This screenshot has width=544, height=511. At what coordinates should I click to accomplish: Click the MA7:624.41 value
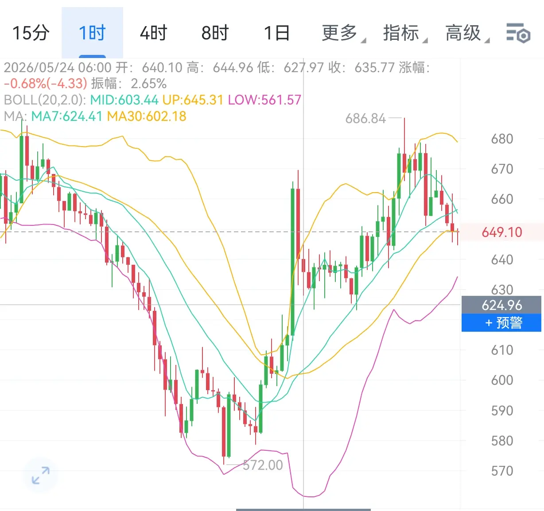pyautogui.click(x=66, y=116)
